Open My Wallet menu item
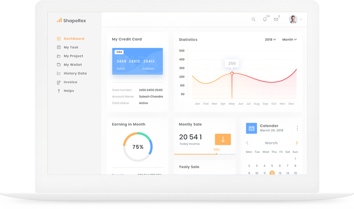354x209 pixels. click(73, 65)
